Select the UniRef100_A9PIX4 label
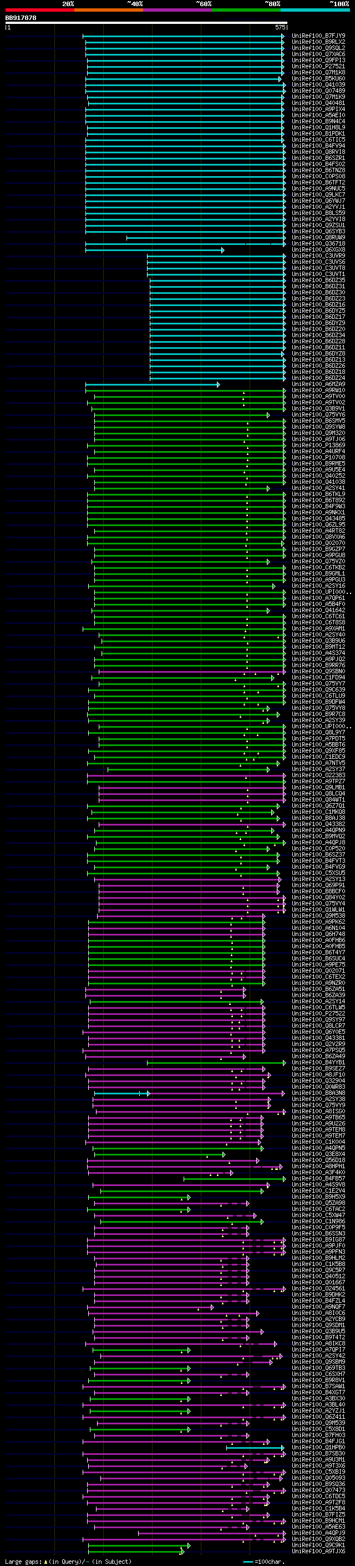Viewport: 355px width, 1566px height. 318,109
